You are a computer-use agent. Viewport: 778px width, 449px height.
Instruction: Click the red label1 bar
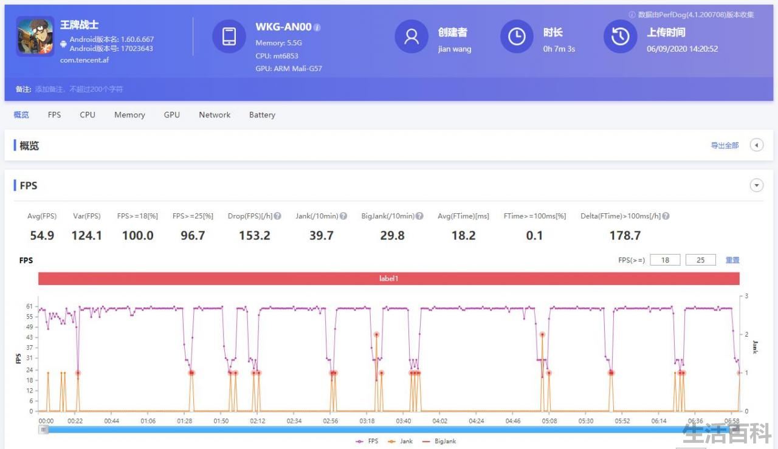click(388, 278)
